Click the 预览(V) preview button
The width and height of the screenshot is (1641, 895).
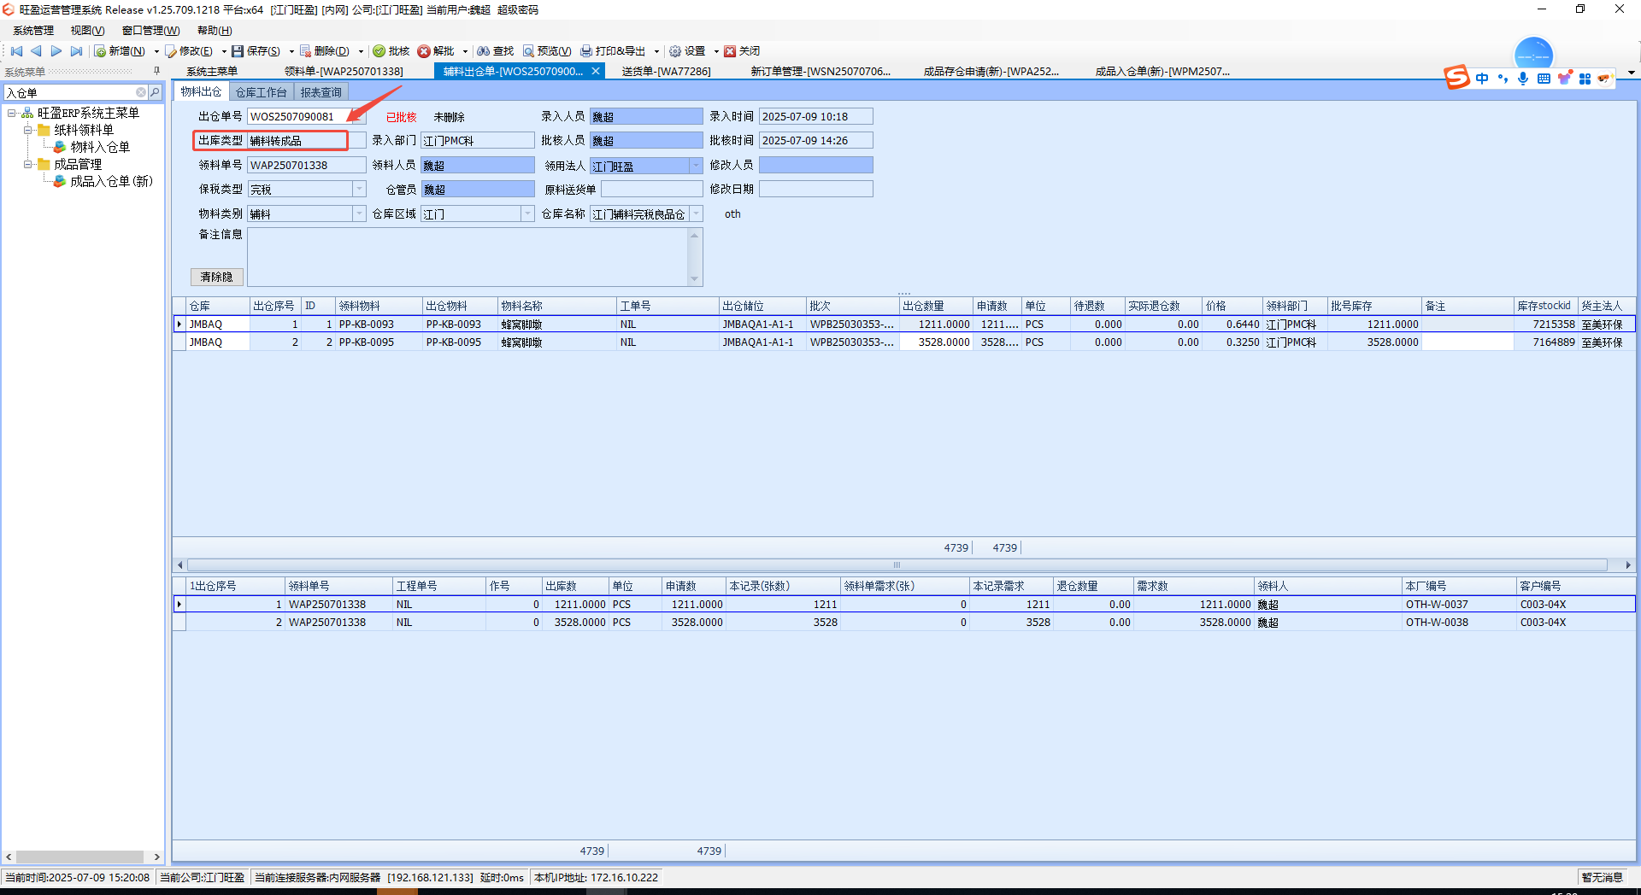pos(547,51)
